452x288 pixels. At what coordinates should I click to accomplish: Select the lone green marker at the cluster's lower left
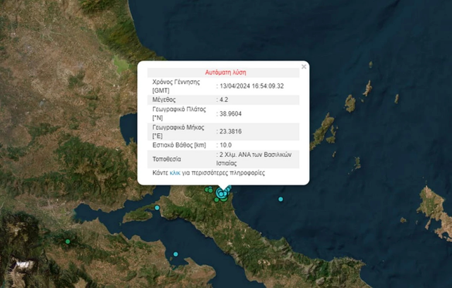pyautogui.click(x=216, y=200)
